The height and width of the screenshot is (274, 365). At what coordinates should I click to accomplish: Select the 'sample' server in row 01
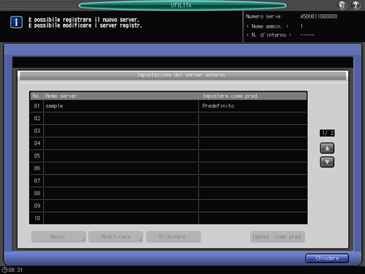click(x=169, y=106)
